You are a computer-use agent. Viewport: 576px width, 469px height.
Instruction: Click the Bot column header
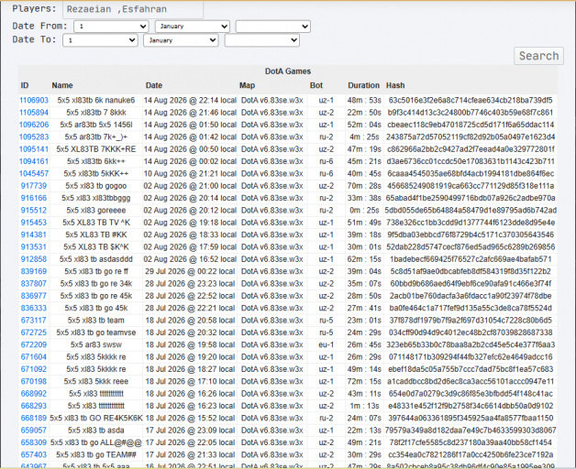(316, 85)
